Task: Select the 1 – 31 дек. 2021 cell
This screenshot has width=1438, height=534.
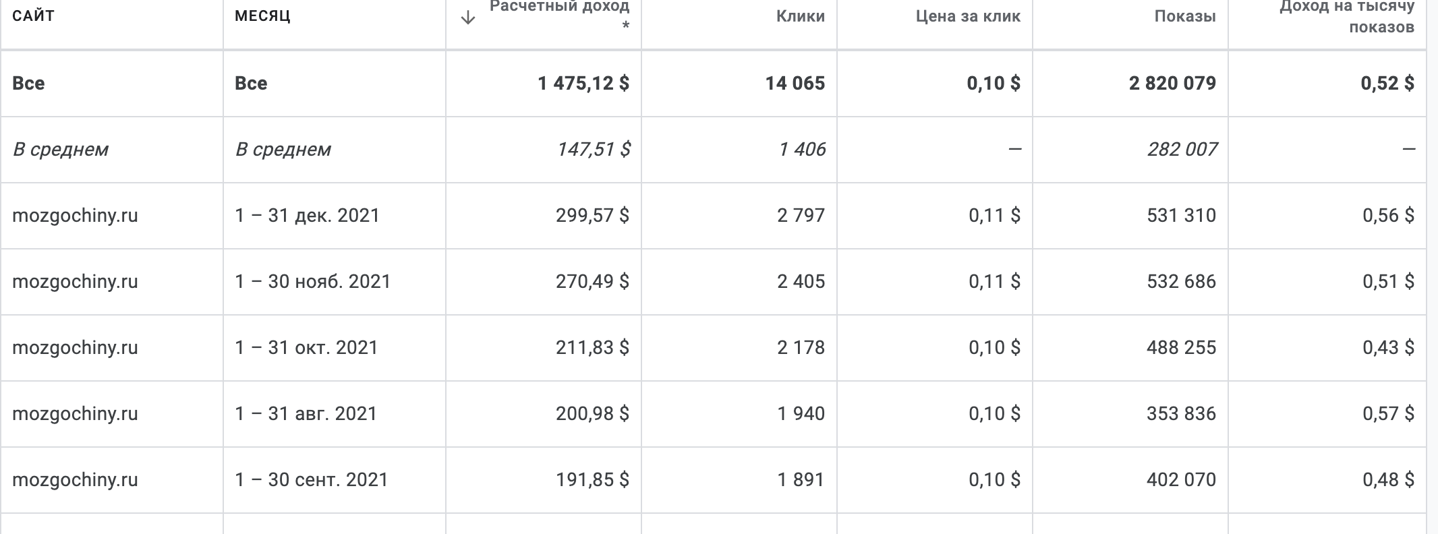Action: pyautogui.click(x=307, y=216)
